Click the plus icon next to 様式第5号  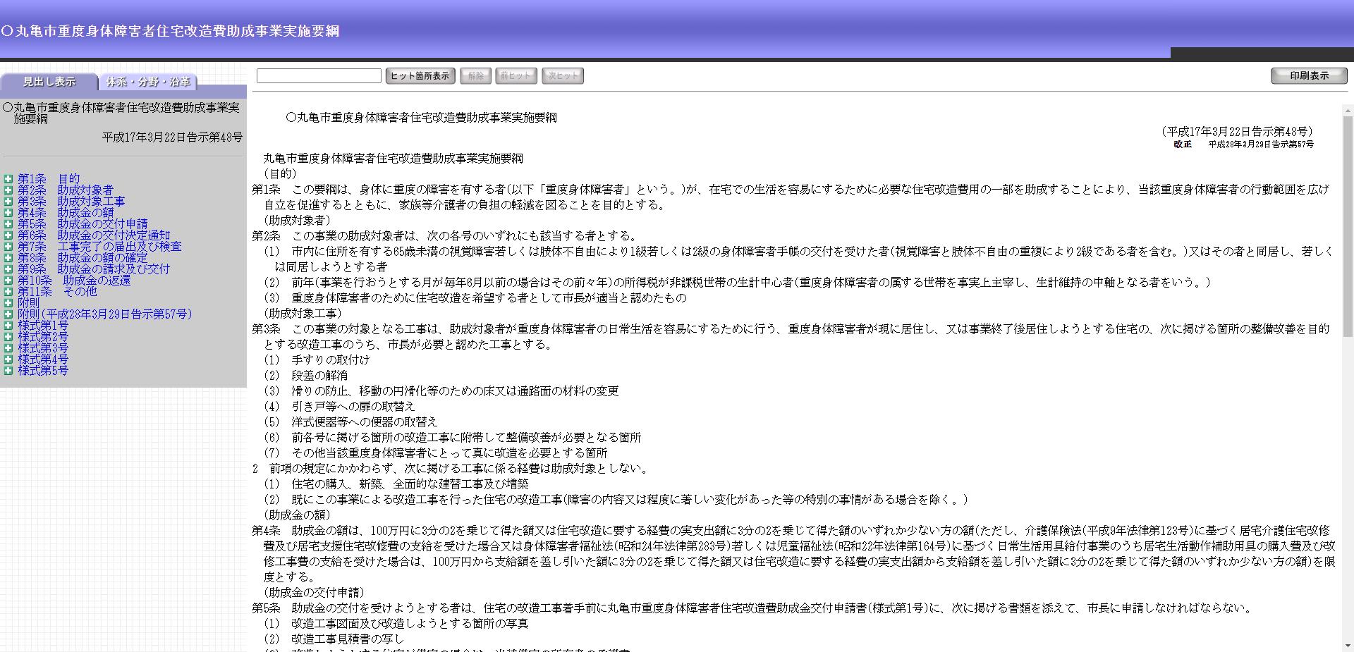tap(9, 371)
